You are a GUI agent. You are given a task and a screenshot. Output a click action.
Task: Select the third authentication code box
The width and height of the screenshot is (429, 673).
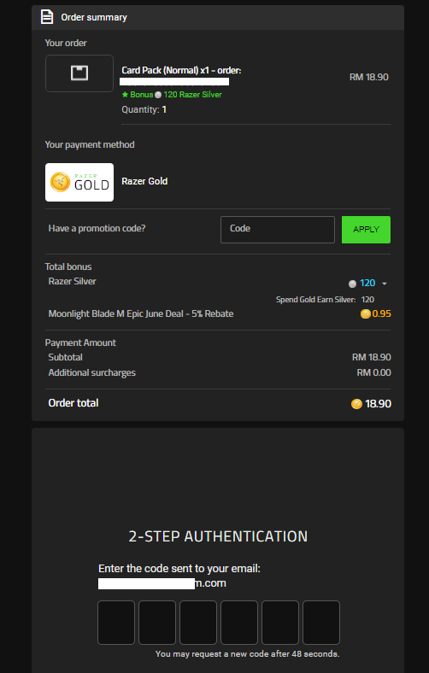click(x=198, y=623)
